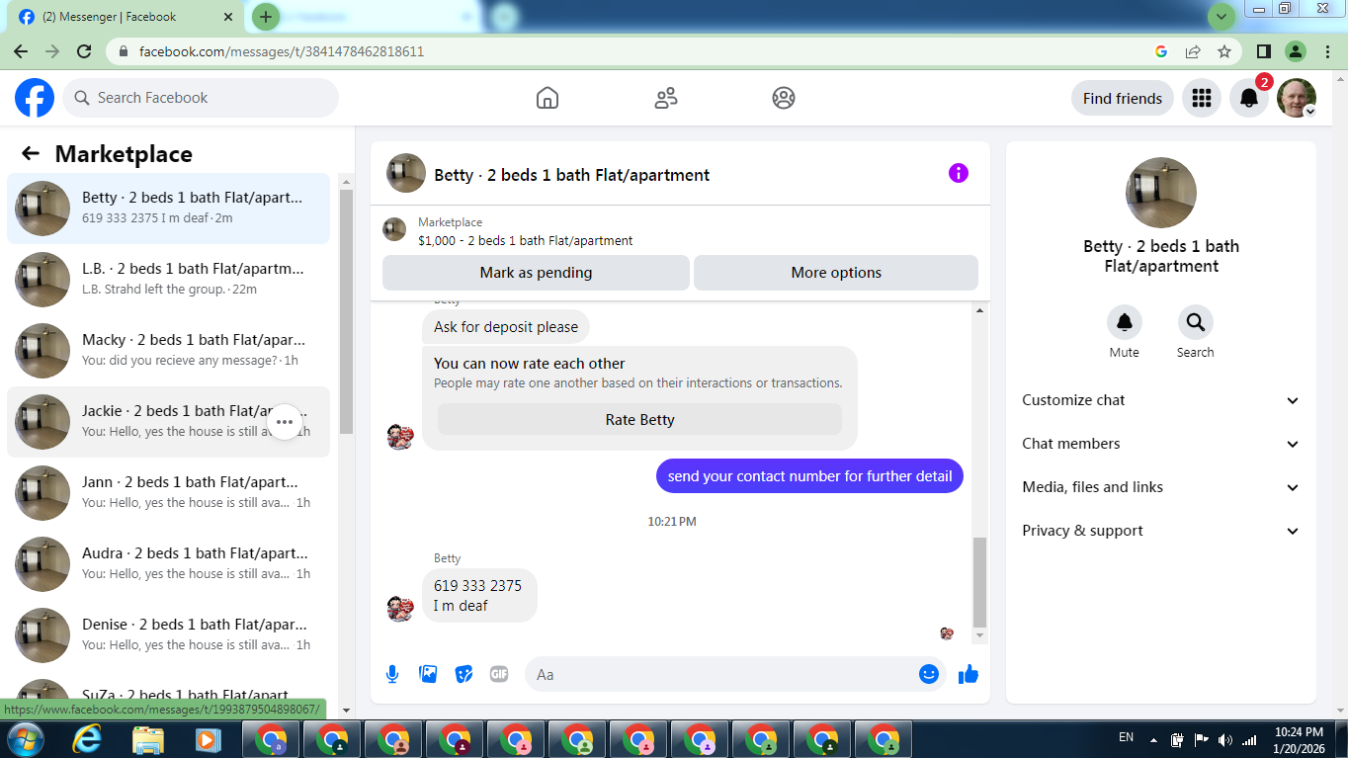This screenshot has height=758, width=1348.
Task: Open the $1,000 2 beds listing link
Action: (x=526, y=240)
